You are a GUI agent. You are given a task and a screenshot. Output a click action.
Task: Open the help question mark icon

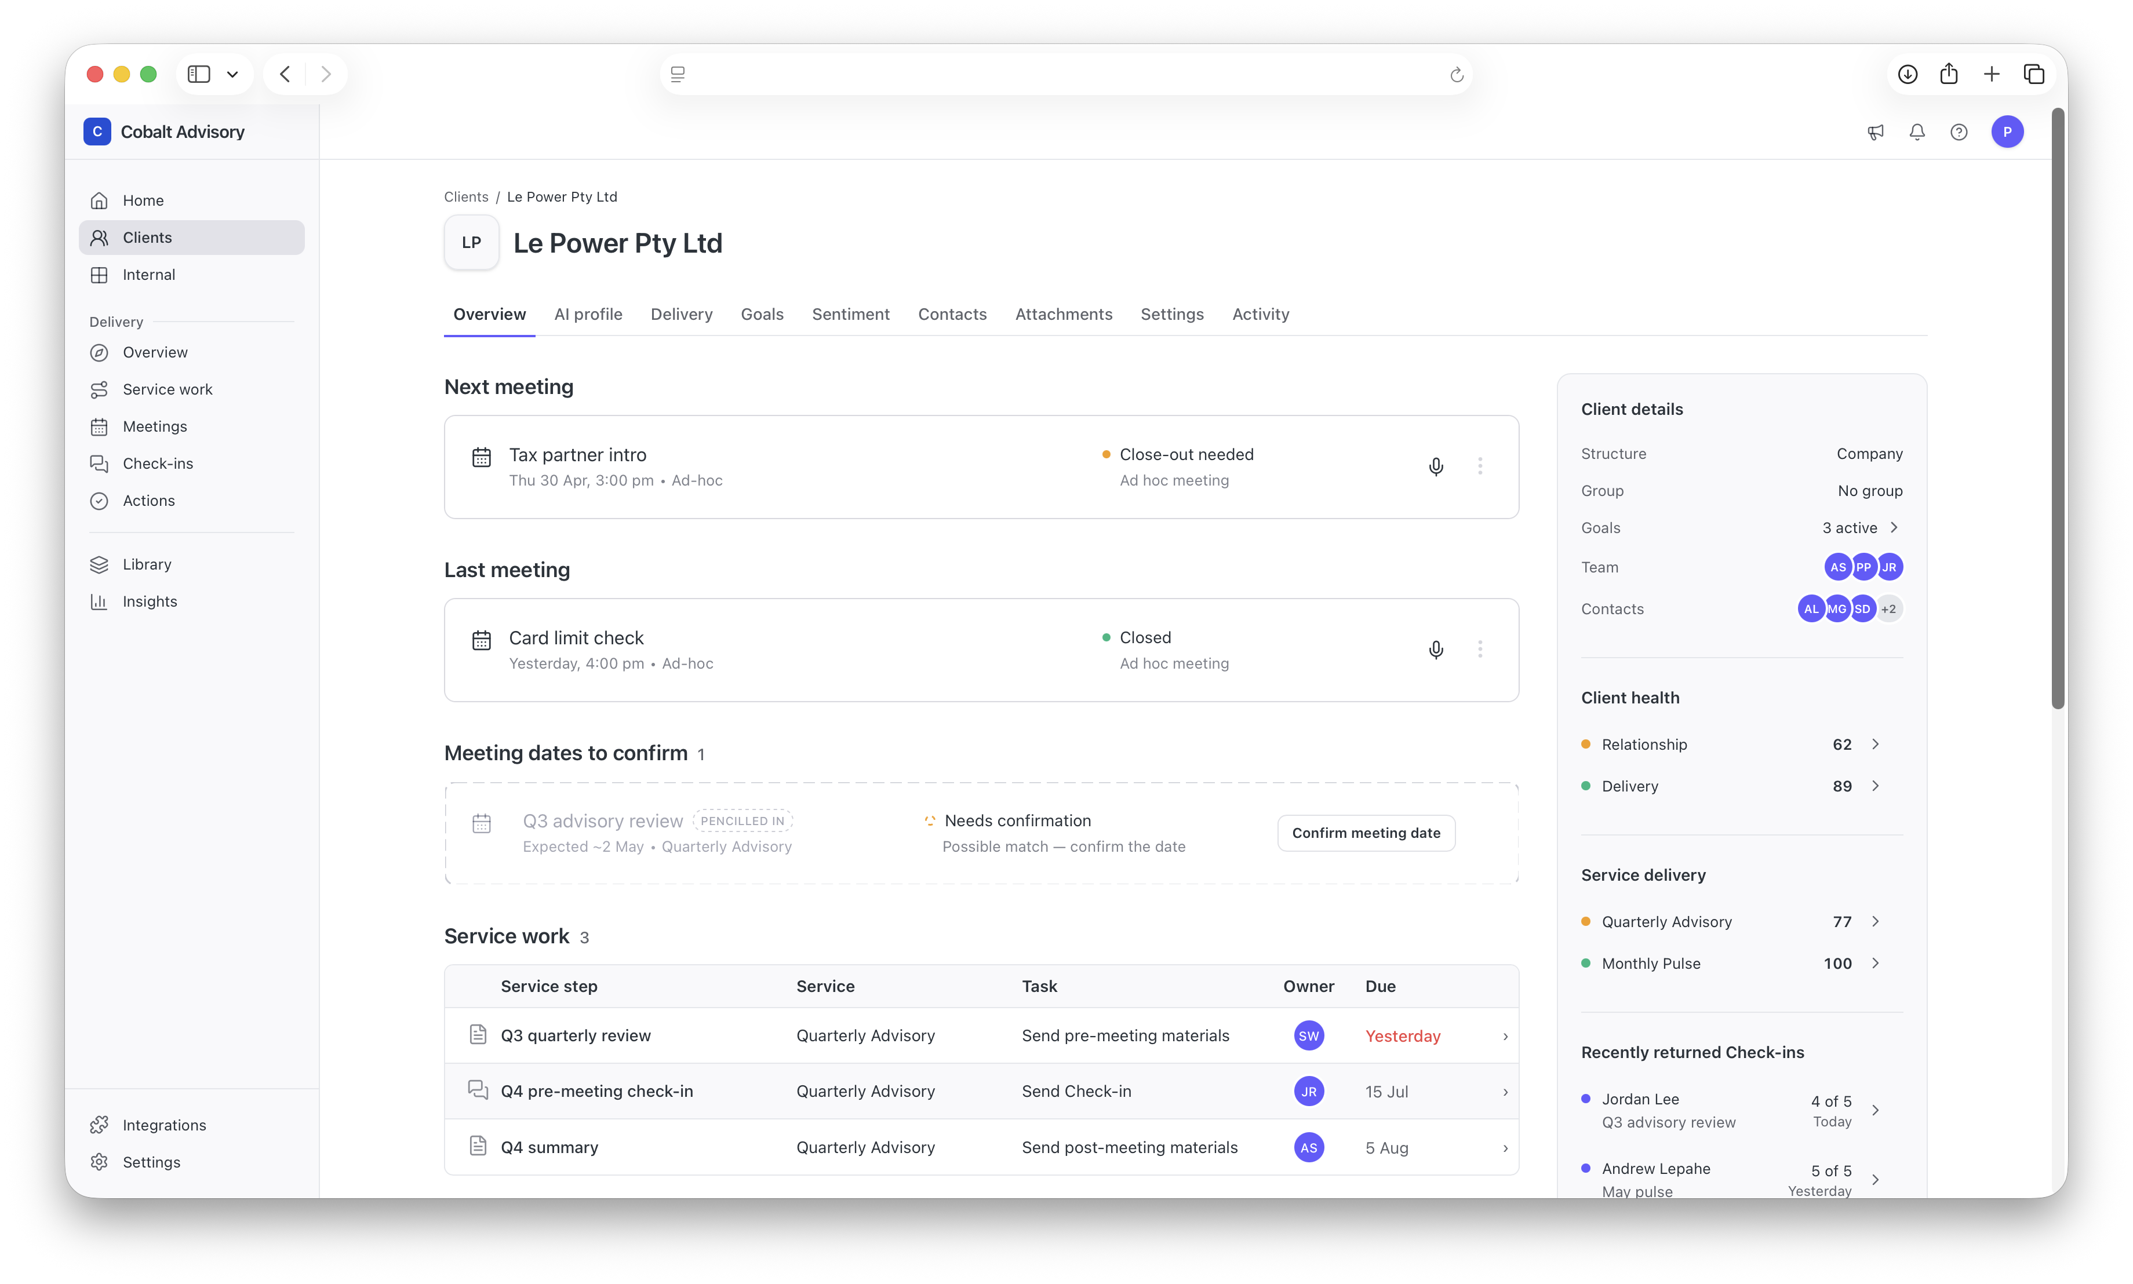click(x=1959, y=132)
